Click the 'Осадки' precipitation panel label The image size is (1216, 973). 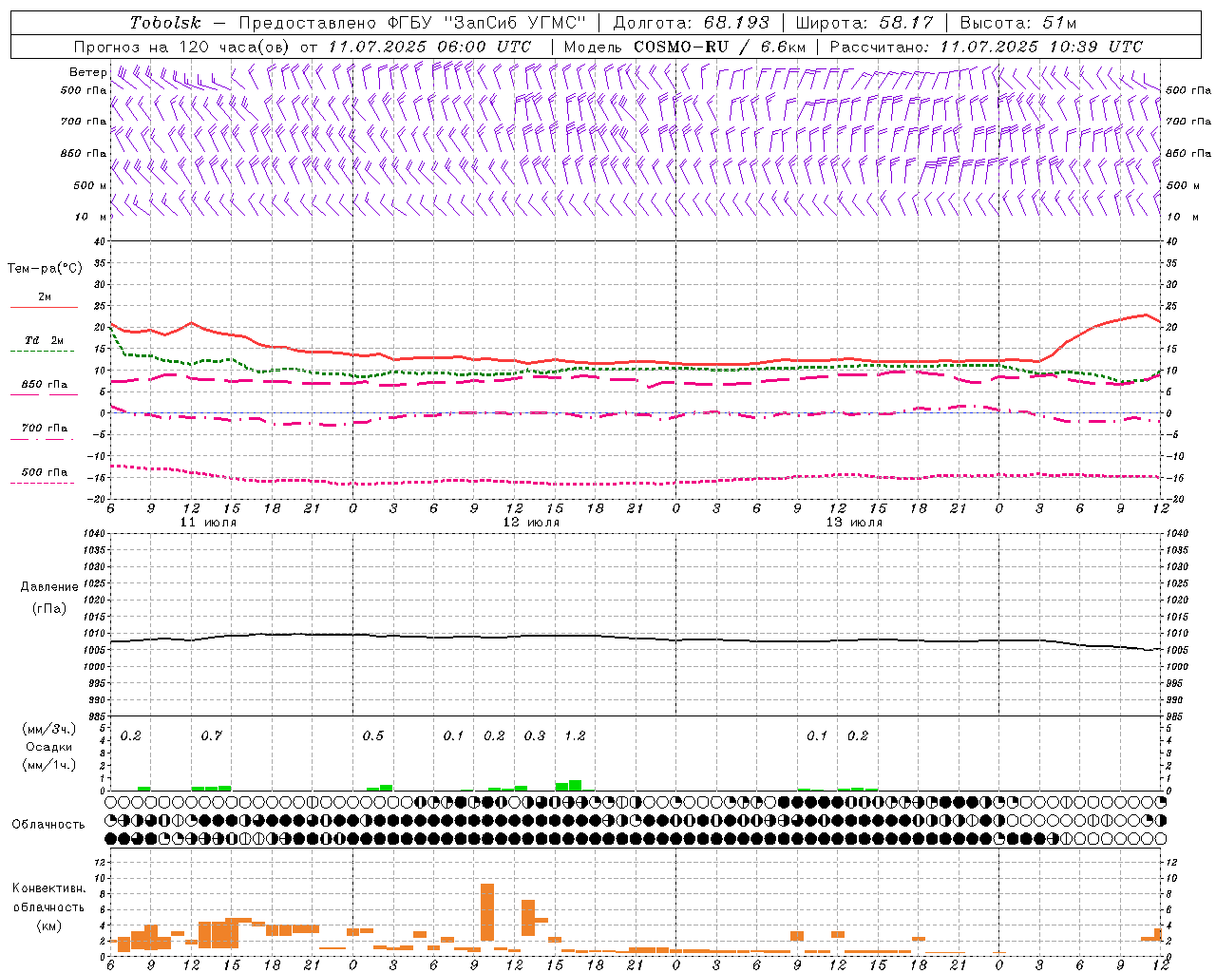tap(49, 747)
